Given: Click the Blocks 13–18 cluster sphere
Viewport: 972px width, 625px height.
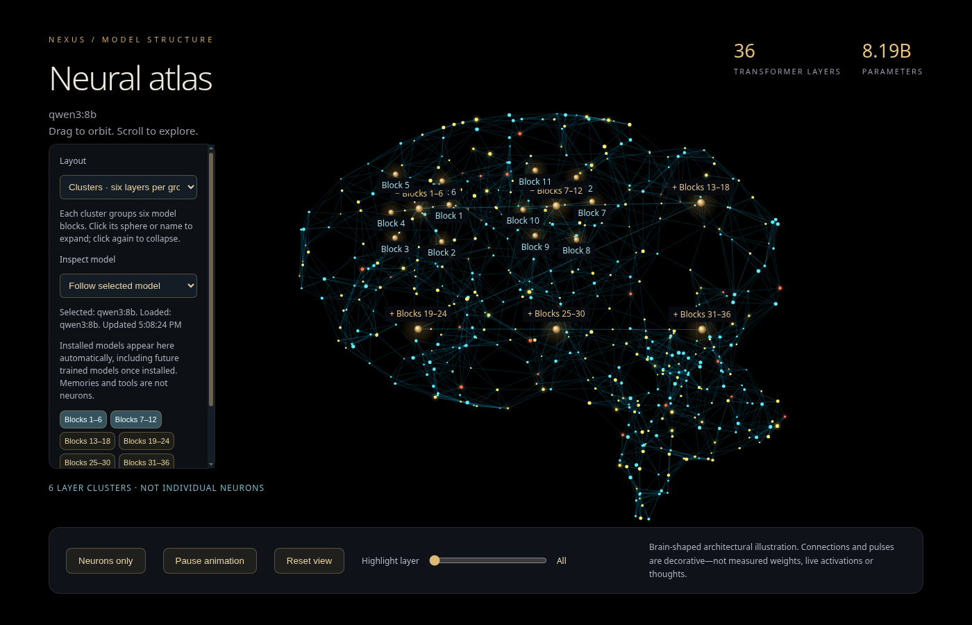Looking at the screenshot, I should [x=701, y=203].
